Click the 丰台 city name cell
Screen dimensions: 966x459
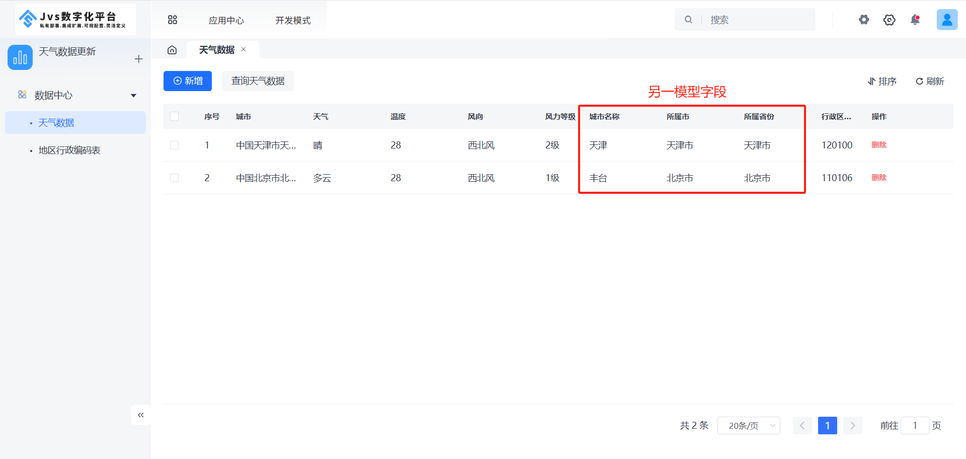point(598,178)
